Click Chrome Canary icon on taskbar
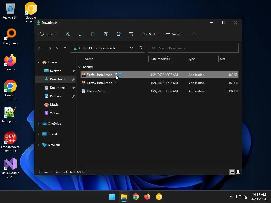Screen dimensions: 271x203 click(x=159, y=197)
